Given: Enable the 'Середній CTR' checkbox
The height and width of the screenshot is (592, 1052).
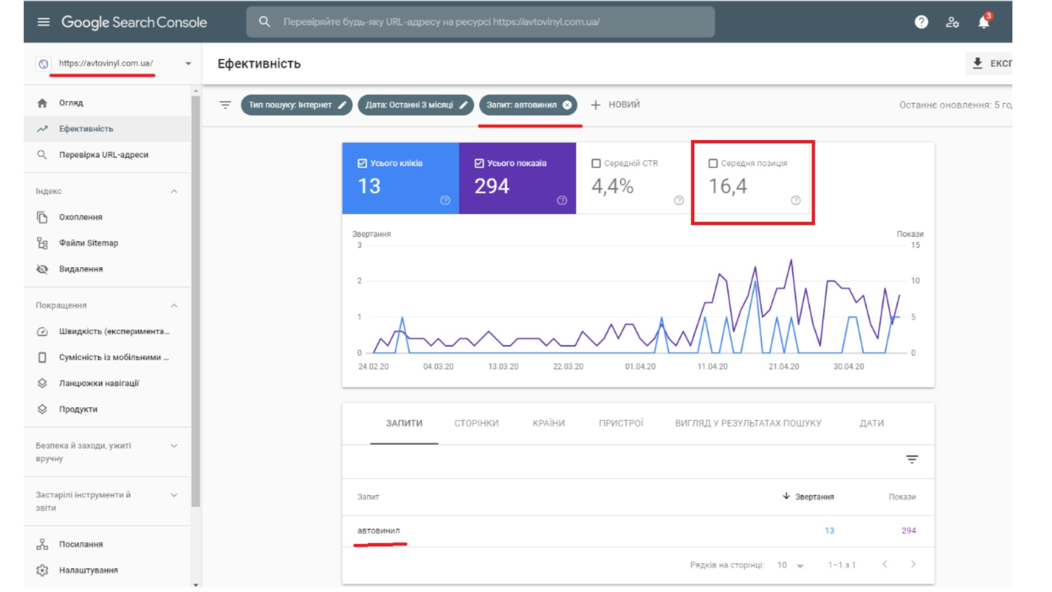Looking at the screenshot, I should pos(596,163).
